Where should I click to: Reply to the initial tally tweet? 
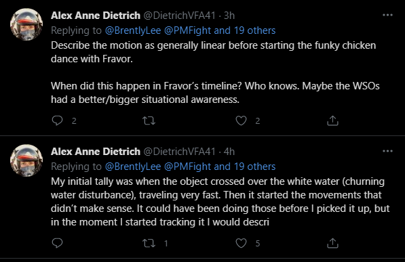click(58, 243)
